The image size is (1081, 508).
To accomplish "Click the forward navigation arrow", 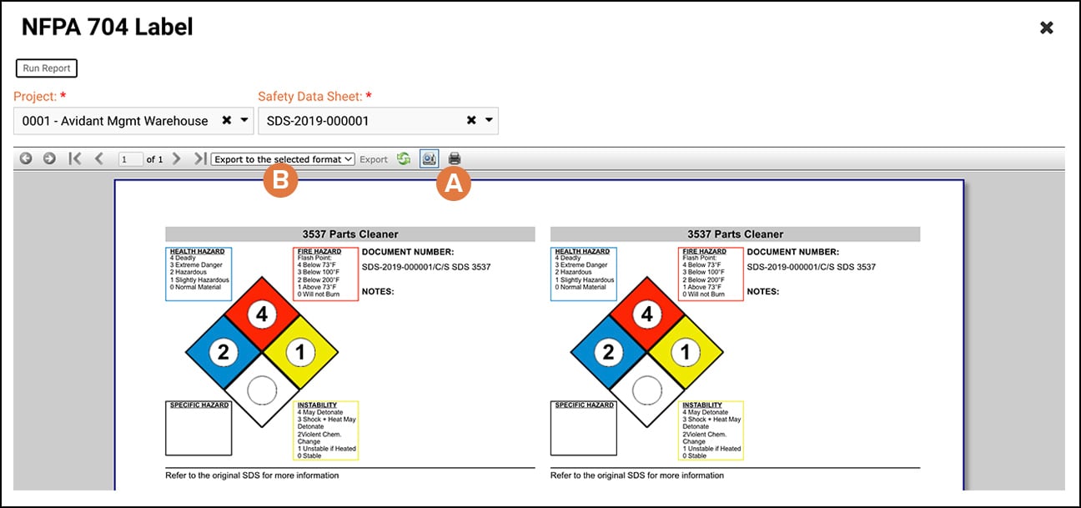I will tap(48, 159).
